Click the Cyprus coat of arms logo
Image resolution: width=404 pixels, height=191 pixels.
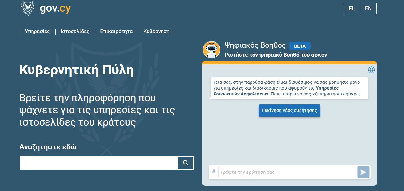(x=28, y=8)
